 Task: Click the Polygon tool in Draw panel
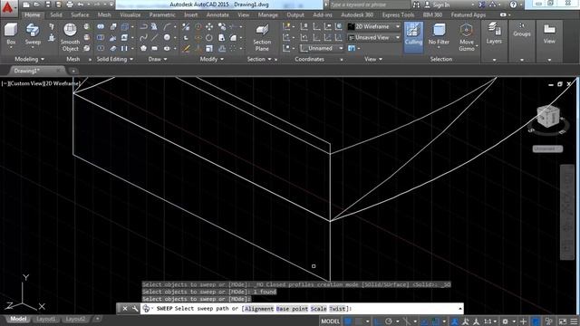143,48
